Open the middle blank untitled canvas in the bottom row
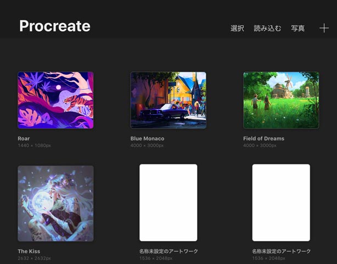This screenshot has width=337, height=264. (x=168, y=203)
